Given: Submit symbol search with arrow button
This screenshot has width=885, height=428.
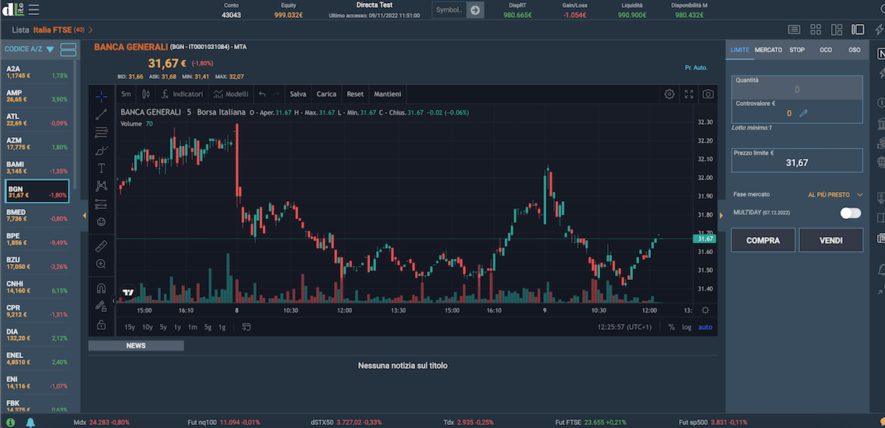Looking at the screenshot, I should (x=475, y=9).
